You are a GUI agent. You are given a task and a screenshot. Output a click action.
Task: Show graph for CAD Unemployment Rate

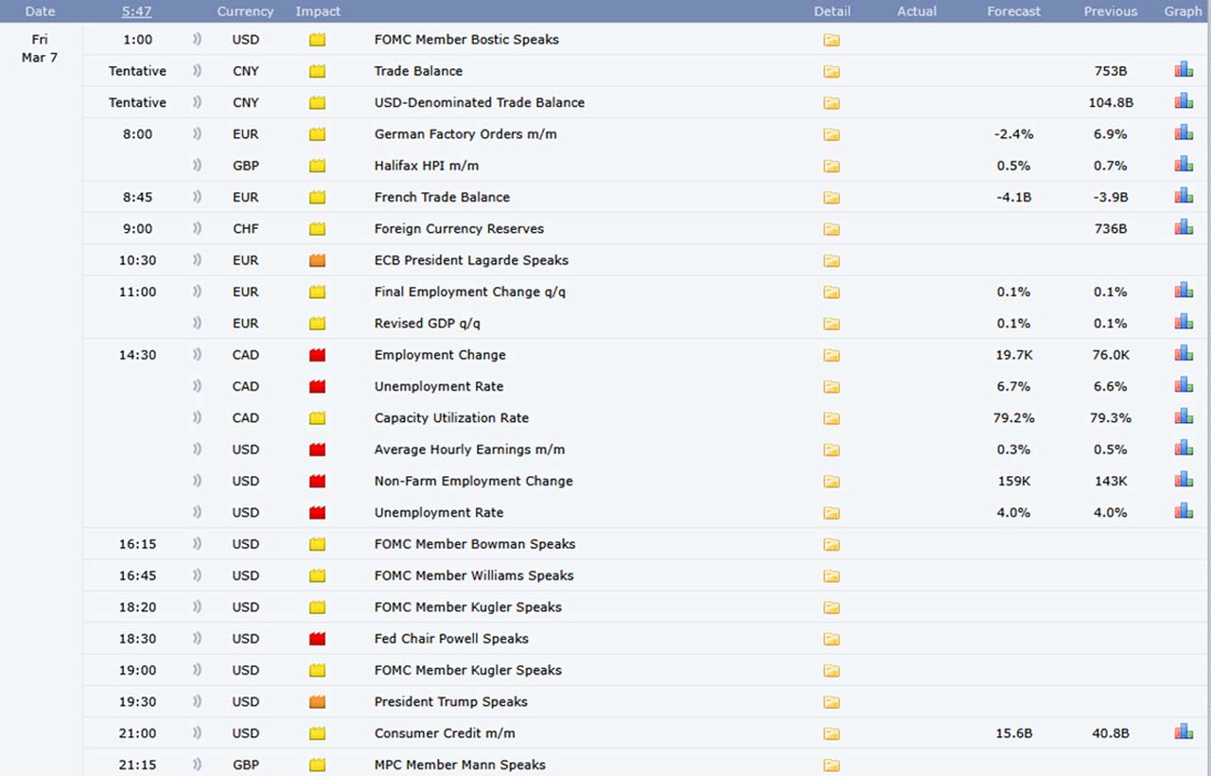(x=1184, y=385)
